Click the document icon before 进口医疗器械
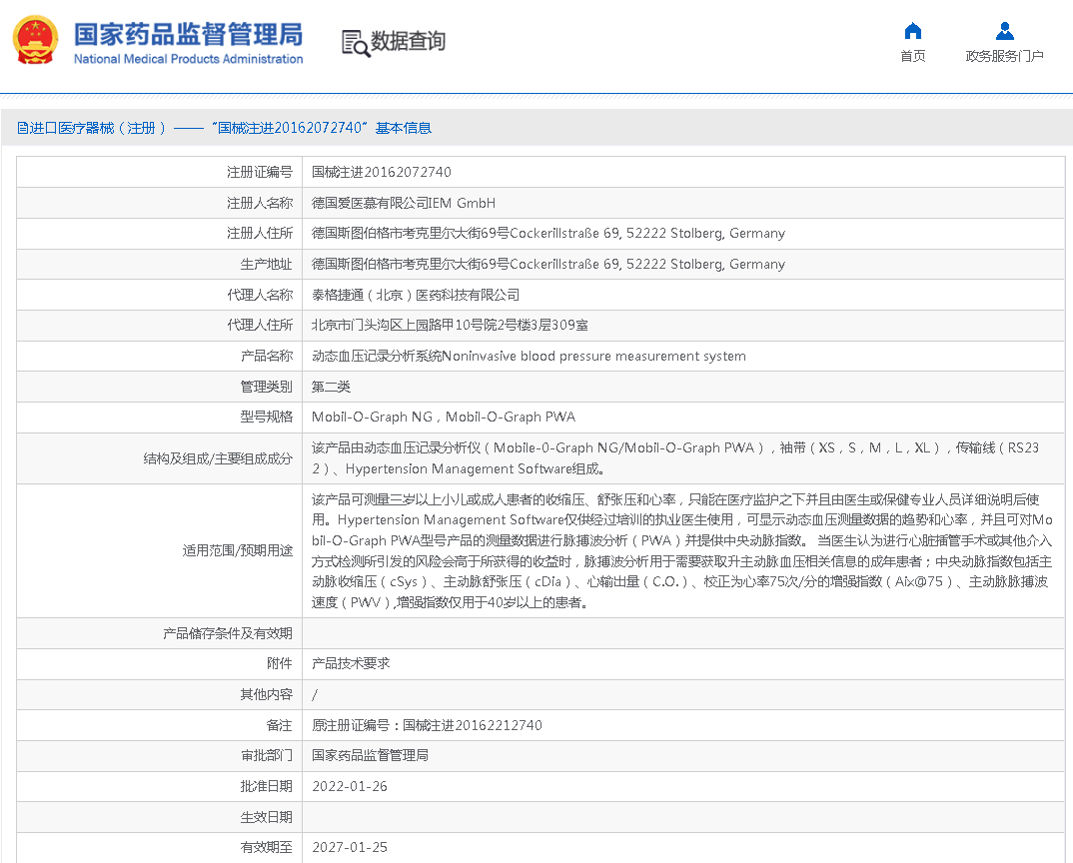This screenshot has width=1073, height=863. click(22, 128)
